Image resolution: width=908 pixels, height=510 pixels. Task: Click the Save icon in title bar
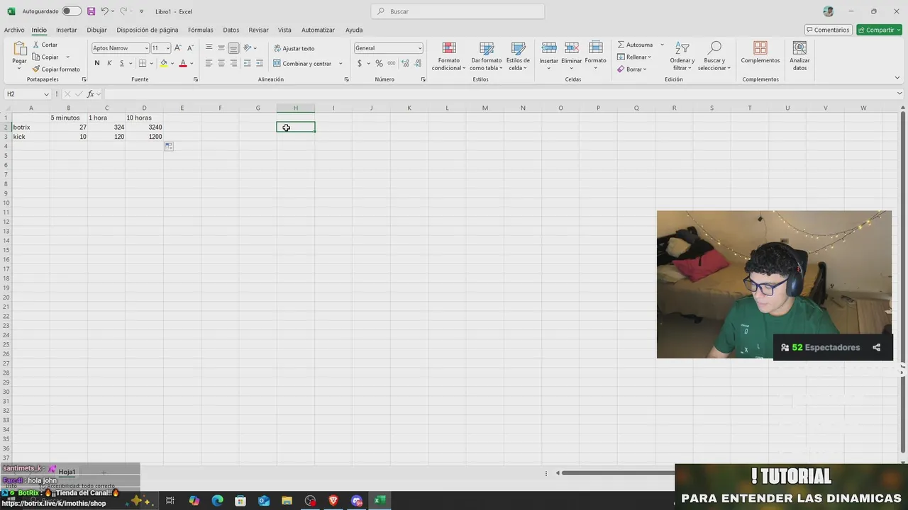91,11
